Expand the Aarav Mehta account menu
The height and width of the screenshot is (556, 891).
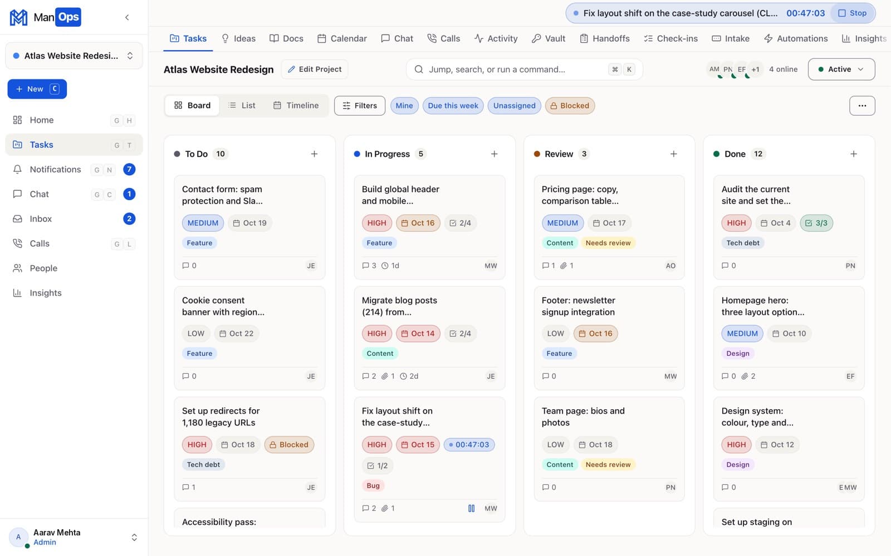74,537
